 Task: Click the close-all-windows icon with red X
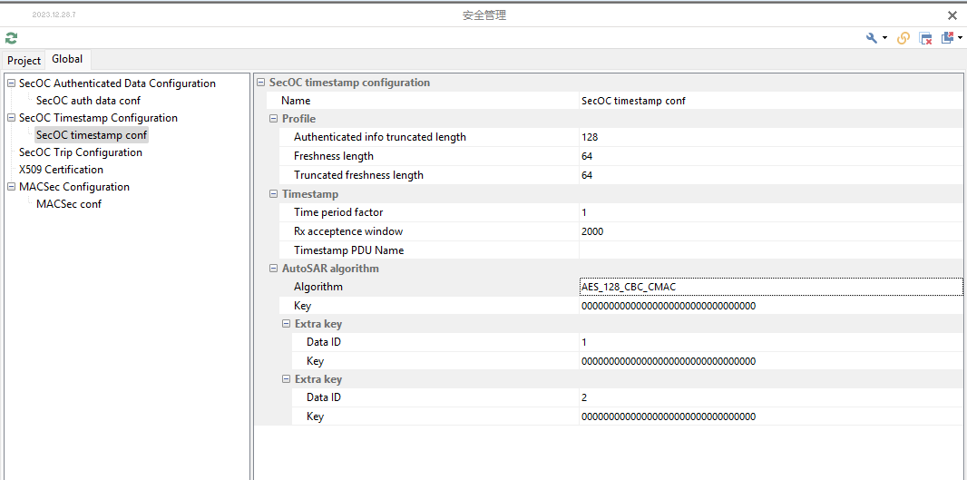tap(925, 37)
